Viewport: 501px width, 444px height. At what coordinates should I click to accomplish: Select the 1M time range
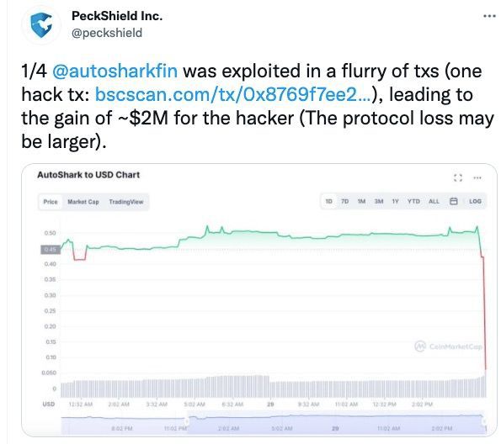pyautogui.click(x=361, y=202)
